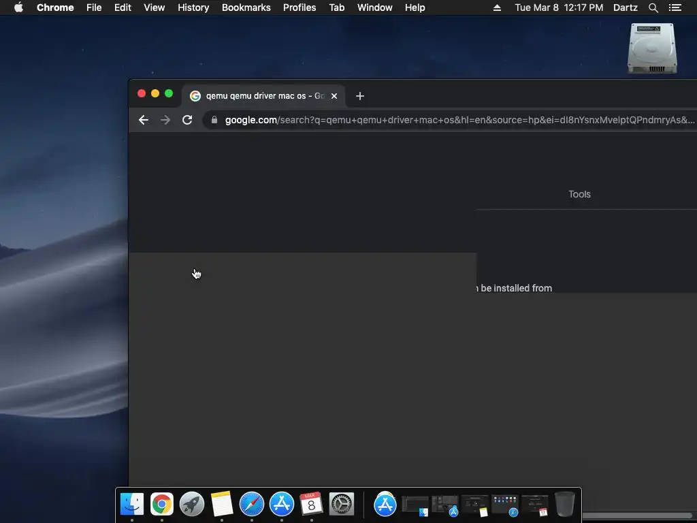Select the hard drive icon on the desktop
Screen dimensions: 697x523
652,48
